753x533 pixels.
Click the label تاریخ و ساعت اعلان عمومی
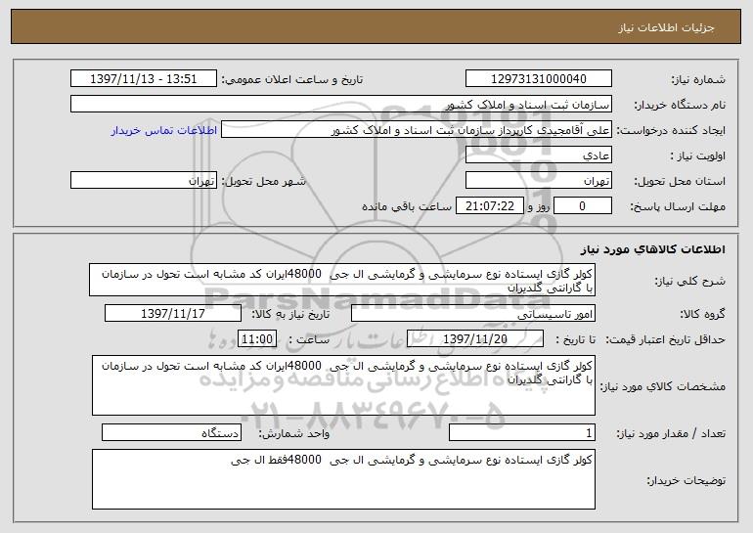(x=292, y=79)
